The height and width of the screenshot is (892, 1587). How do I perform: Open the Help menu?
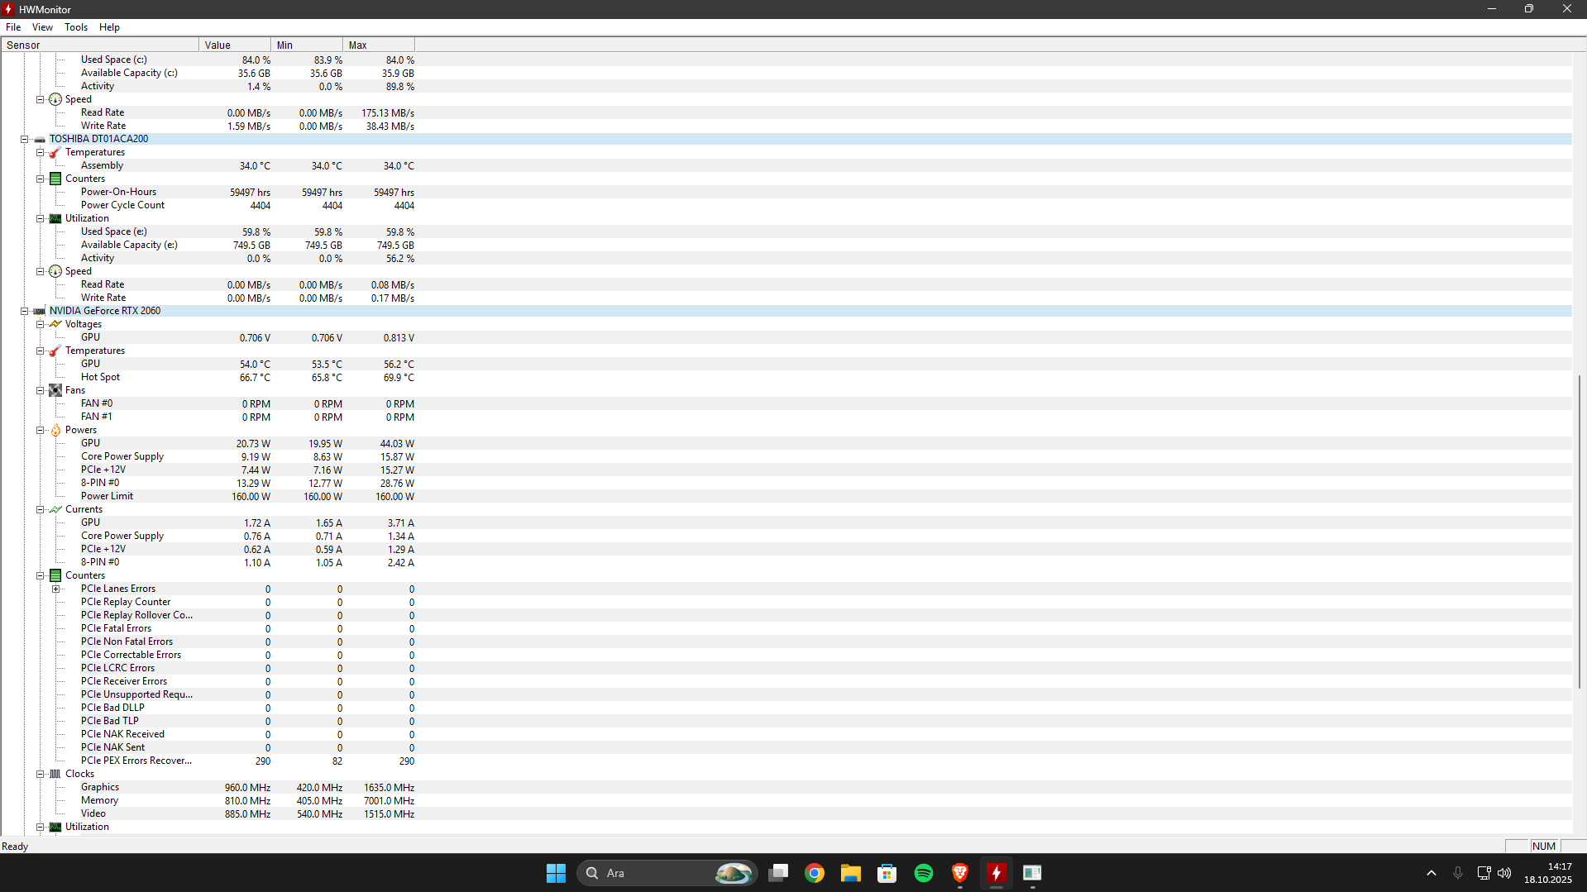coord(109,27)
